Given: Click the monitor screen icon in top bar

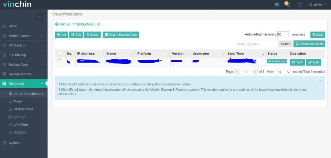Looking at the screenshot, I should (x=300, y=5).
